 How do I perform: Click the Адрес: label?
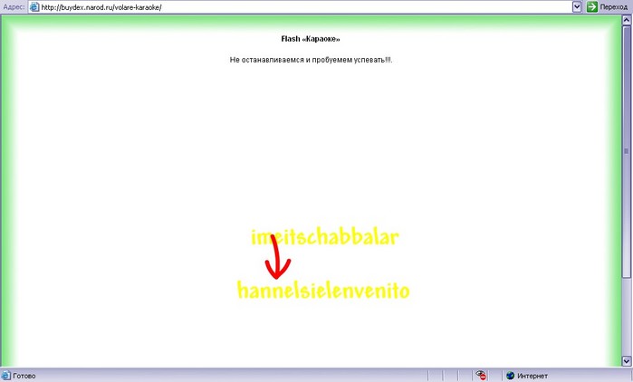(14, 7)
